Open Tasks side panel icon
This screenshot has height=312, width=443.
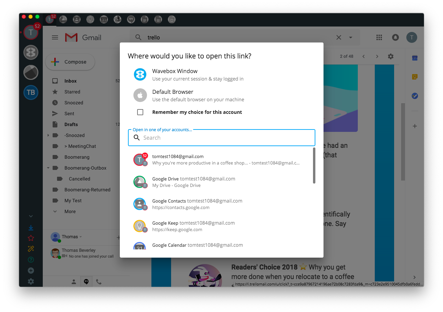pyautogui.click(x=414, y=96)
